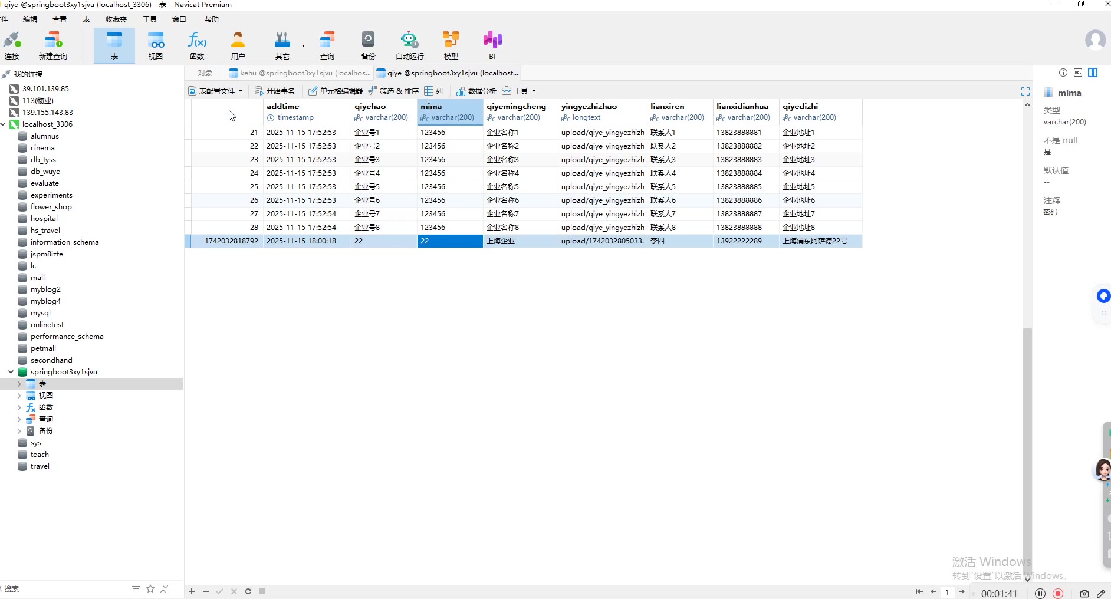Viewport: 1111px width, 599px height.
Task: Click the user avatar icon at top right
Action: pyautogui.click(x=1096, y=40)
